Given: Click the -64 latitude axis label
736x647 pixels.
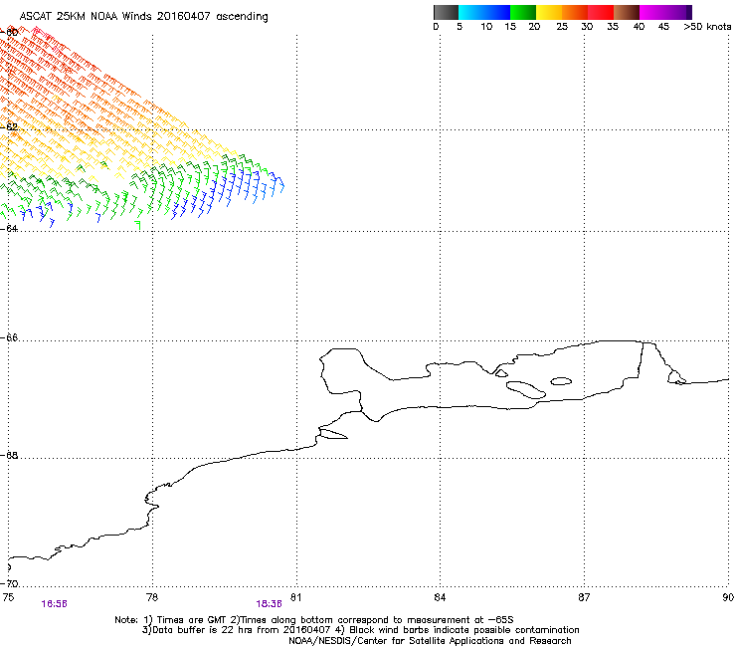Looking at the screenshot, I should [11, 228].
